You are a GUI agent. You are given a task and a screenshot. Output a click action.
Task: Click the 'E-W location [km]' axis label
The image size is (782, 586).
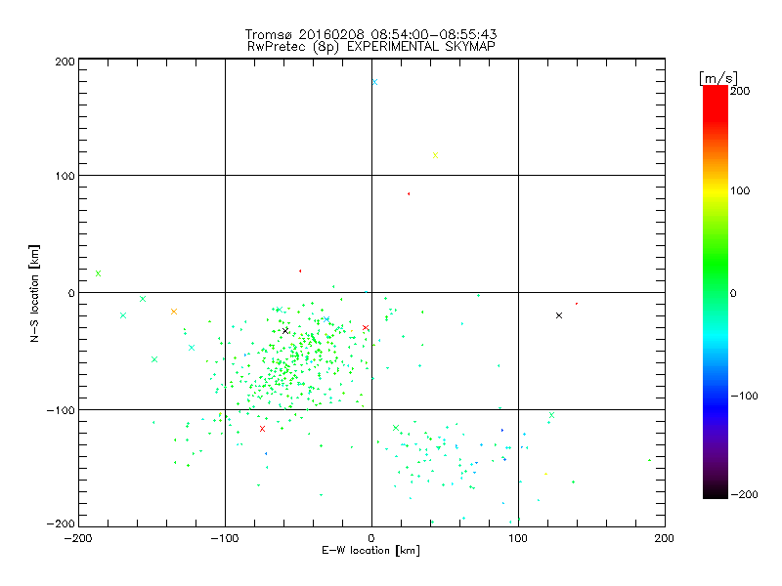point(370,551)
